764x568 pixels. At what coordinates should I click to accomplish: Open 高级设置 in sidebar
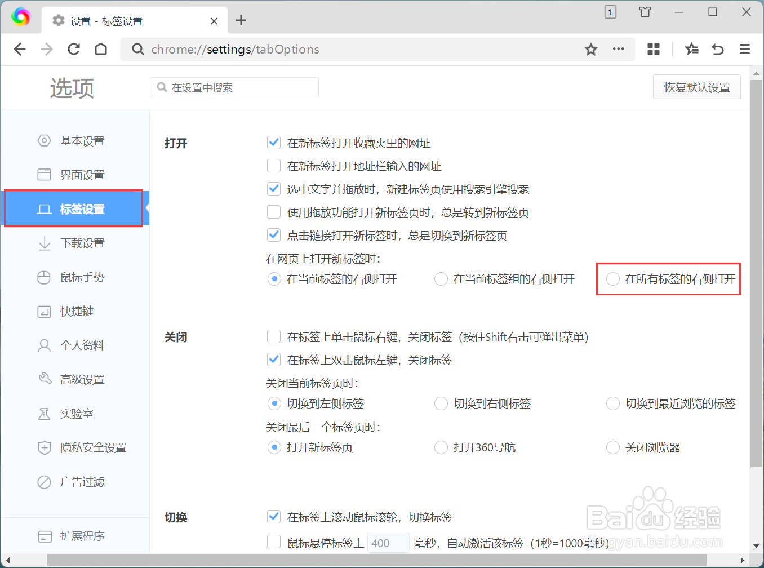[75, 379]
